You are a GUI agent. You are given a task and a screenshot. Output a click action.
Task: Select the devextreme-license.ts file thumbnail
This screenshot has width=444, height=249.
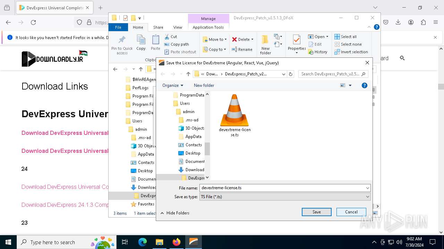[234, 116]
